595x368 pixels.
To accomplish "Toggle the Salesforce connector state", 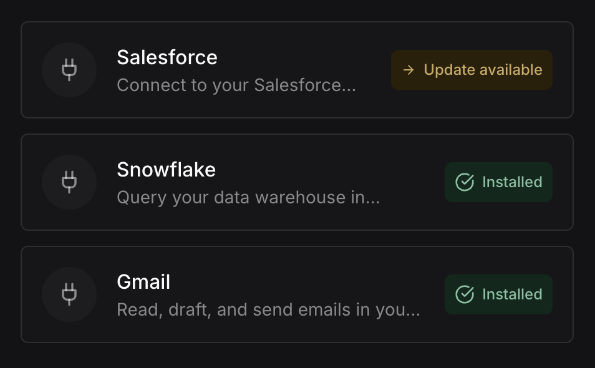I will coord(472,70).
